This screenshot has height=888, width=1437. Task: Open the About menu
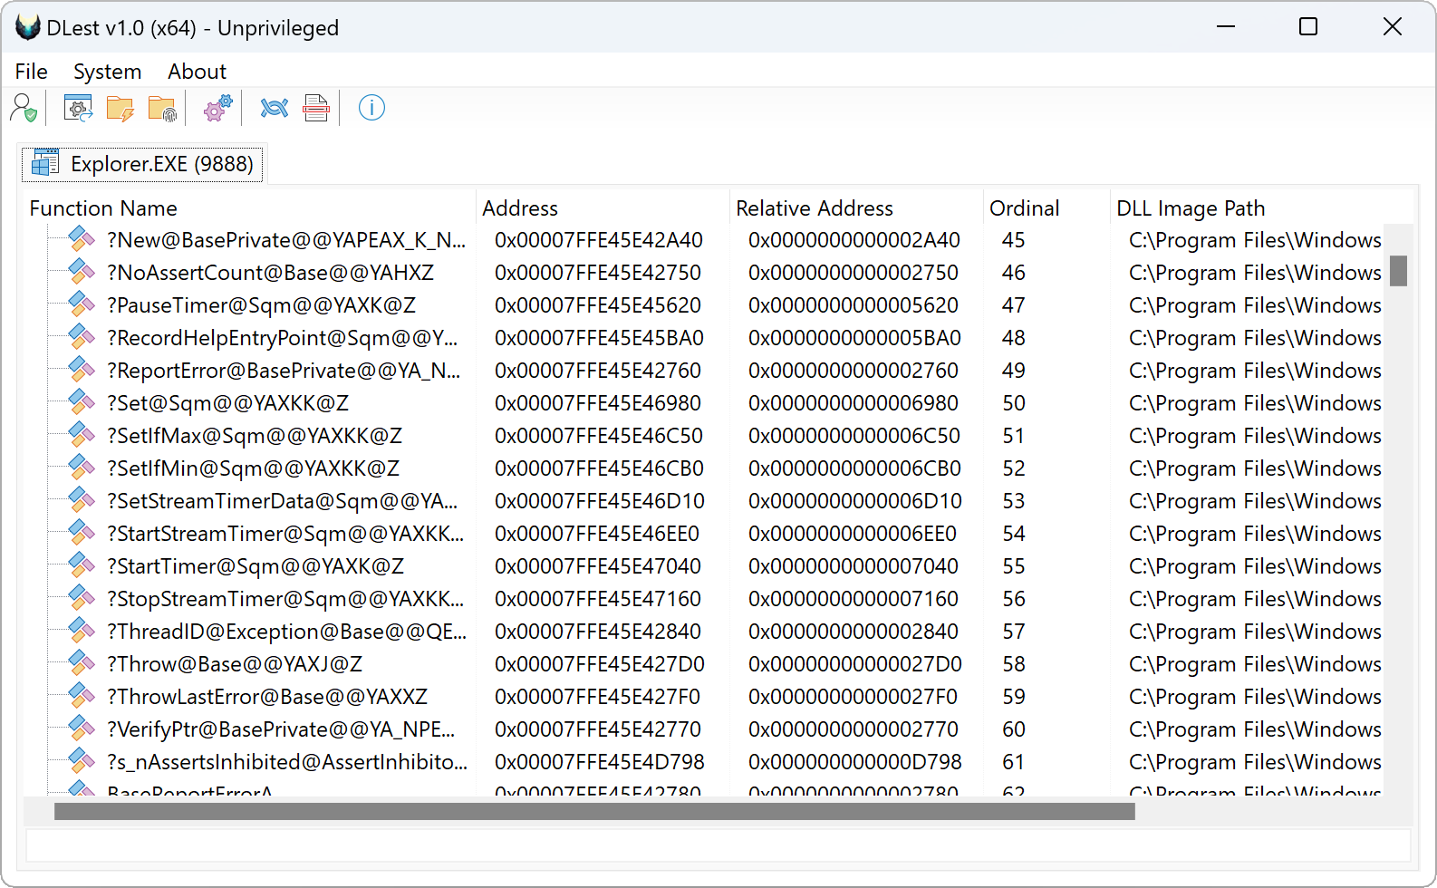click(x=197, y=72)
